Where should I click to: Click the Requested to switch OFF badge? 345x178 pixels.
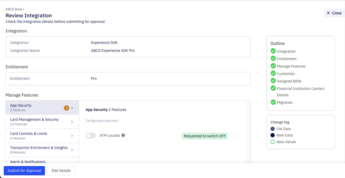tap(205, 136)
